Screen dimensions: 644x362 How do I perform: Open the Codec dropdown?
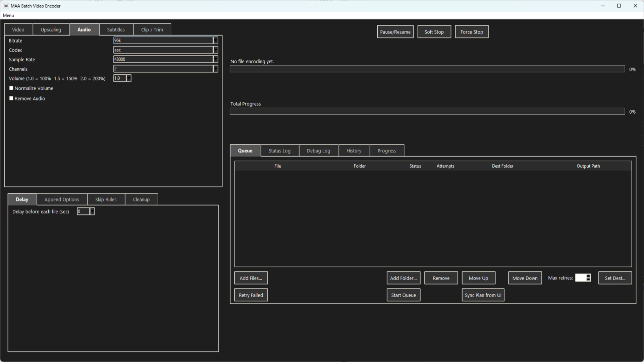pos(215,50)
